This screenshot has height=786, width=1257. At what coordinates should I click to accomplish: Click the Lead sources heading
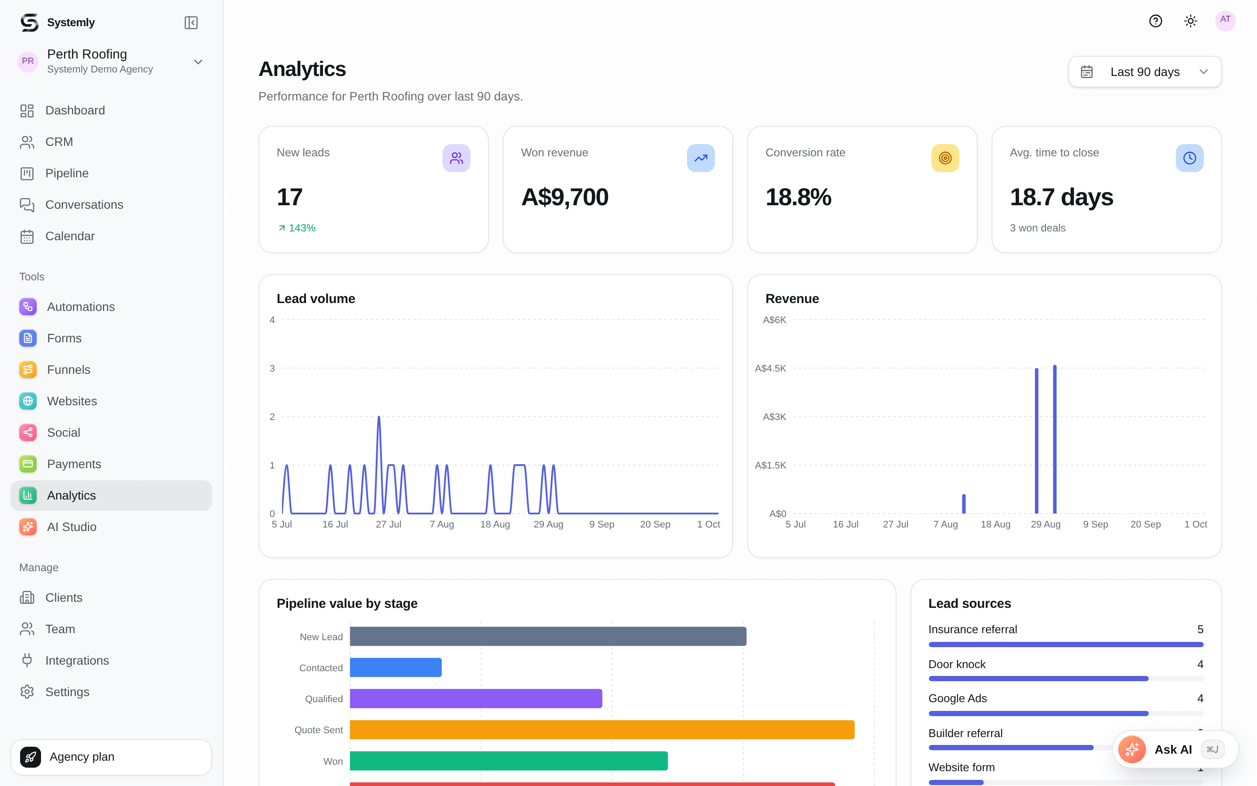(969, 603)
